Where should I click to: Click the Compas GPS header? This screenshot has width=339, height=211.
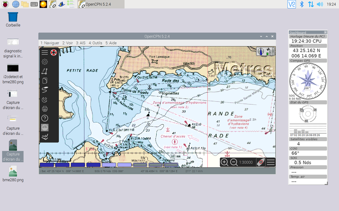[308, 61]
